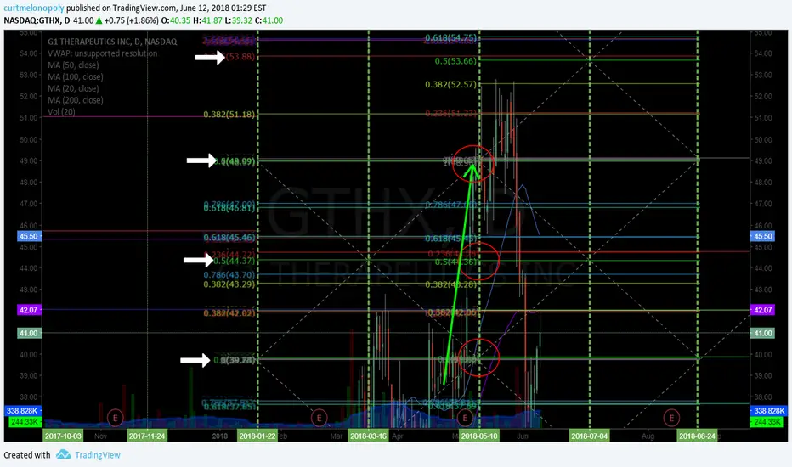
Task: Select the G1 THERAPEUTICS INC legend title
Action: [x=112, y=42]
